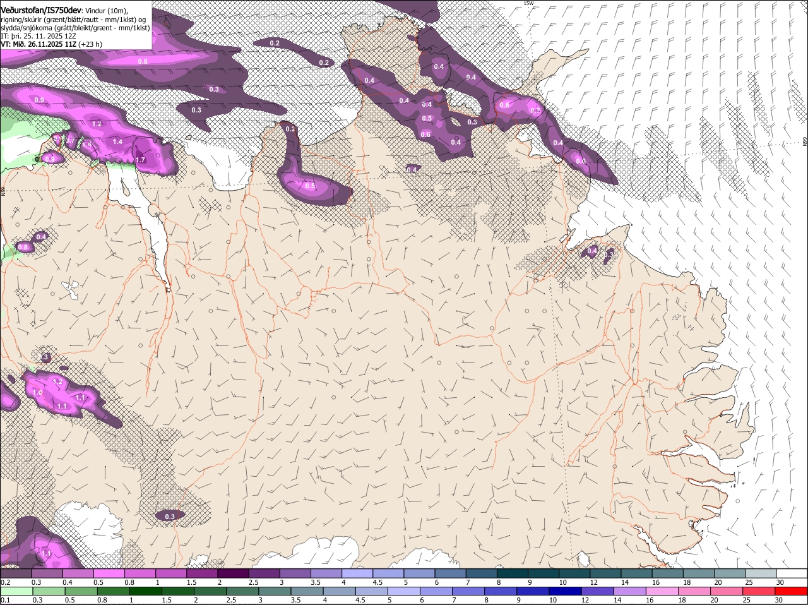Click the Veðurstofan/IS750dev title text

[40, 10]
